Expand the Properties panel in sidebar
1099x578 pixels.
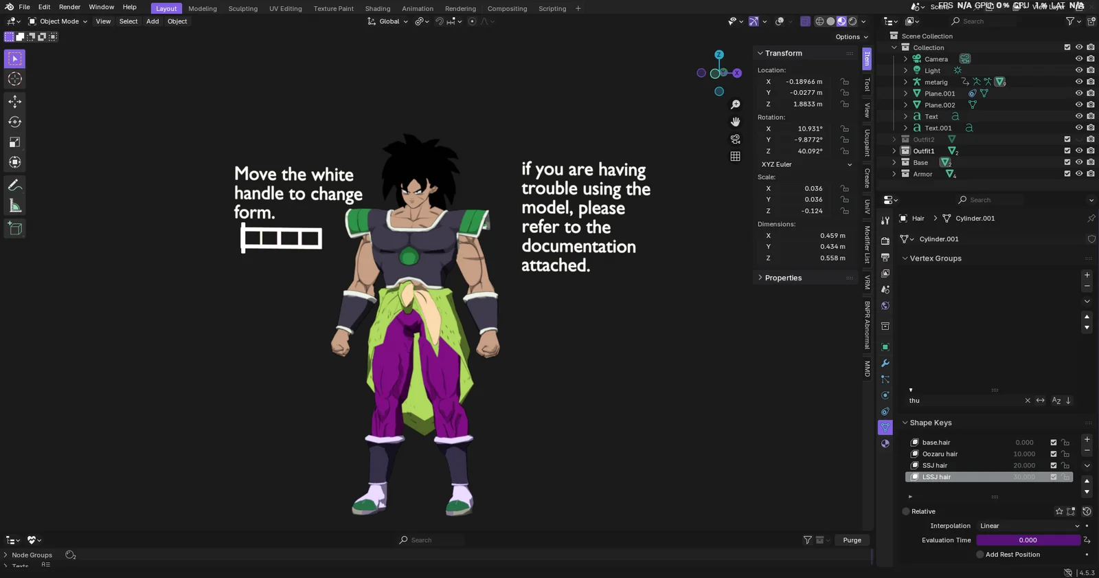point(760,278)
